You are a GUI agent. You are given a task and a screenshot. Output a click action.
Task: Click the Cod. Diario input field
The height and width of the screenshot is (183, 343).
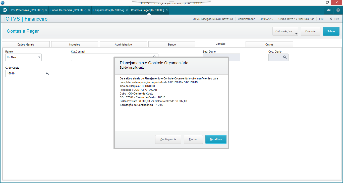point(278,57)
